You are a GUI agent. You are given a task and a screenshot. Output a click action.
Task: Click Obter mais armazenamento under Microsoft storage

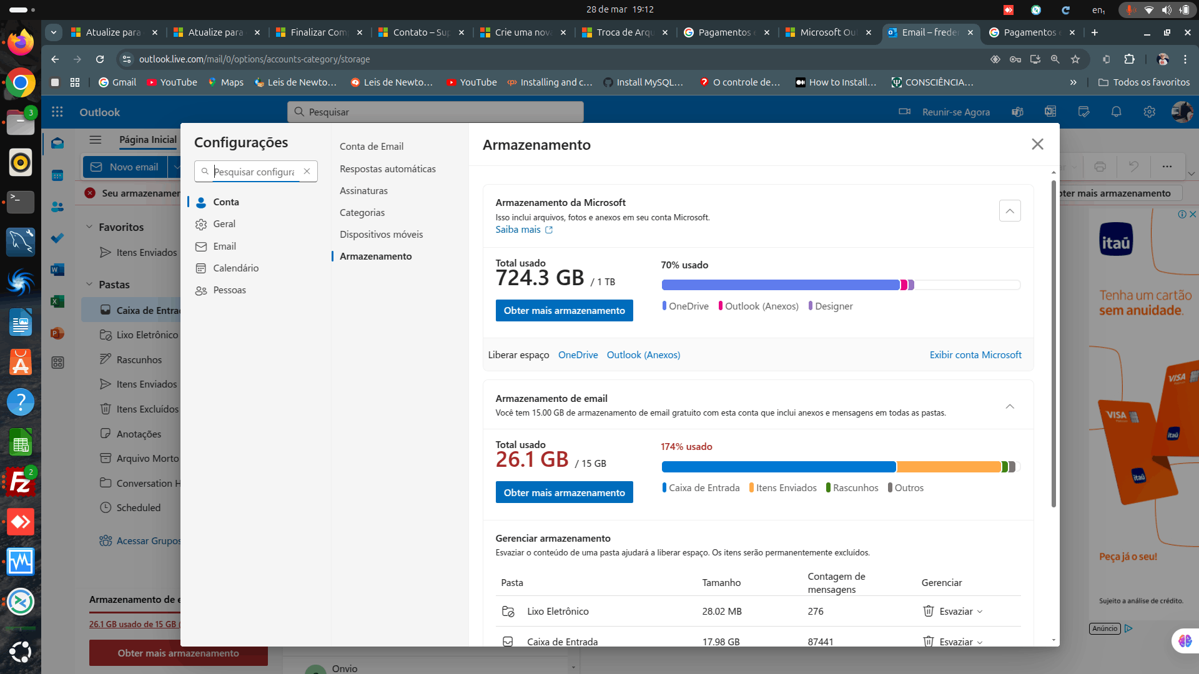click(x=564, y=310)
